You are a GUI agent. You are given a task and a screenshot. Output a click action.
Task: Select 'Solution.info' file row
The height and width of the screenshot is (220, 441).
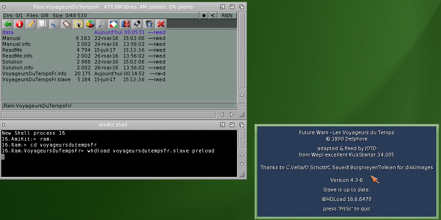84,68
